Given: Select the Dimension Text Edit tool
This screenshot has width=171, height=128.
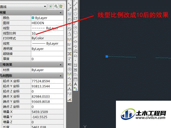Looking at the screenshot, I should coord(69,89).
